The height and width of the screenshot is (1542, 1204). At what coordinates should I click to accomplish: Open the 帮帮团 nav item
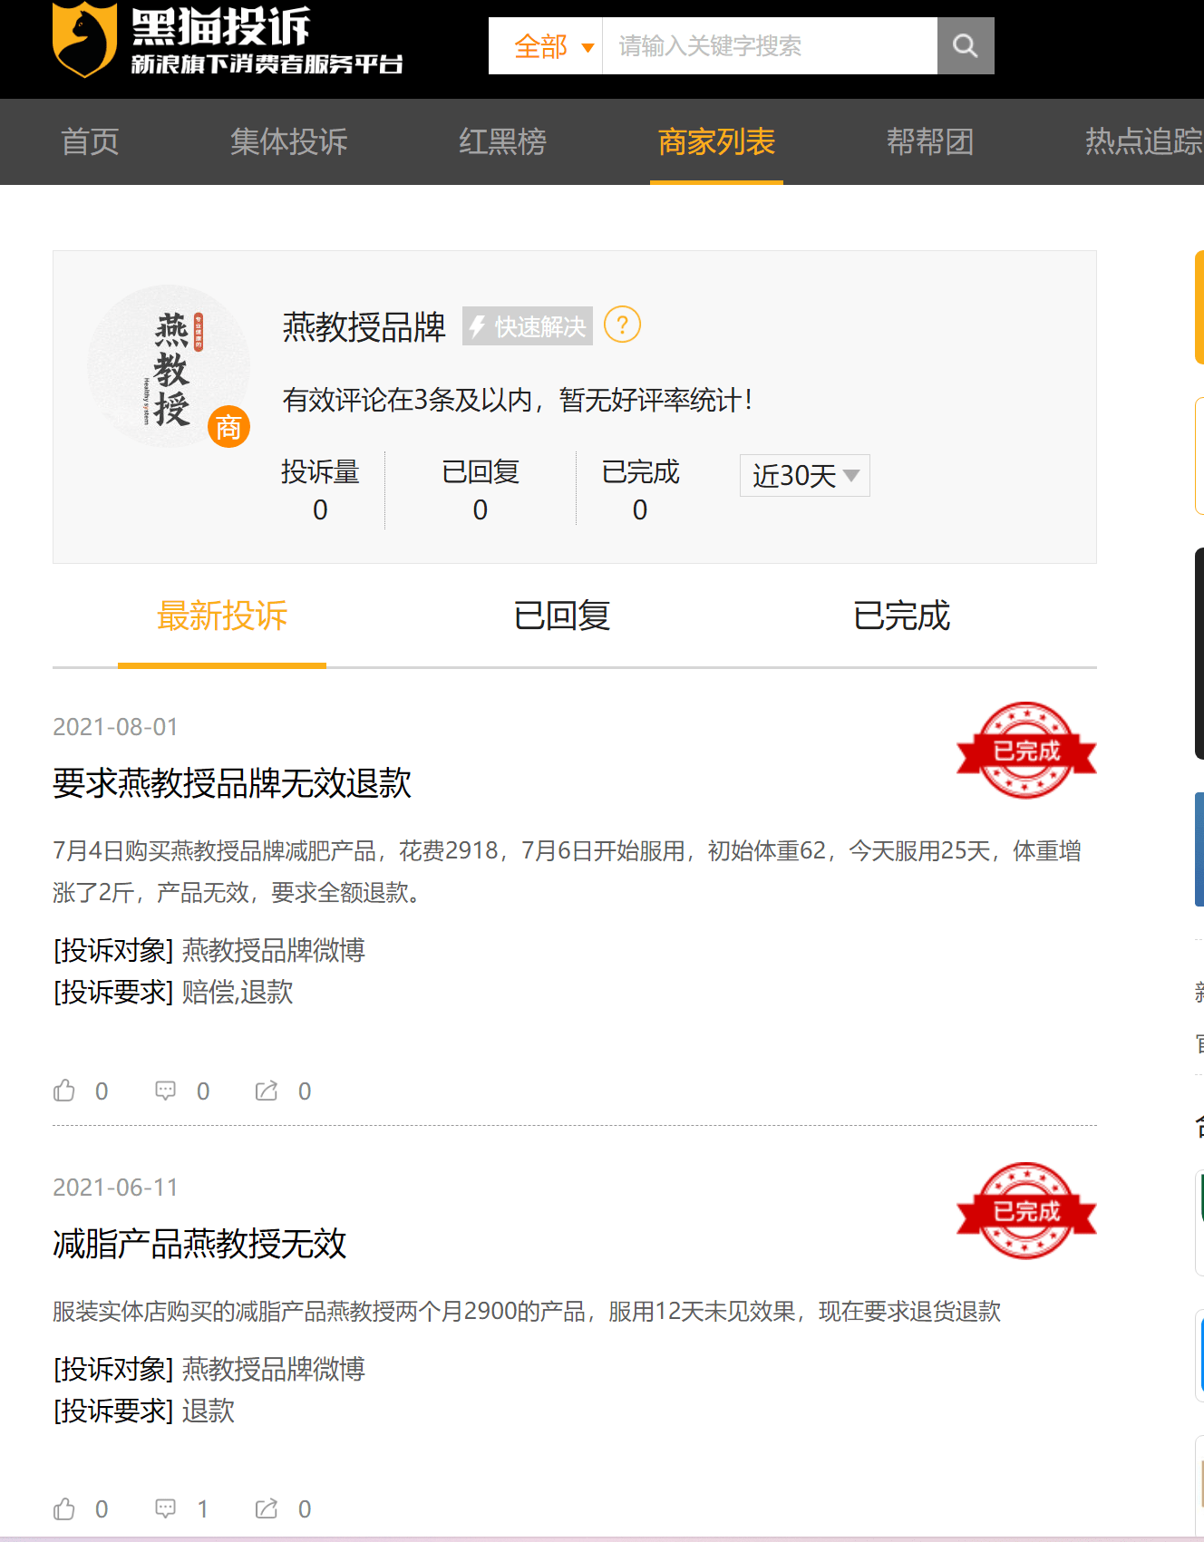930,141
